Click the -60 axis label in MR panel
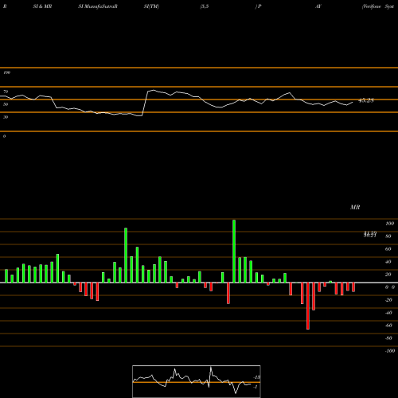Image resolution: width=398 pixels, height=398 pixels. point(388,326)
